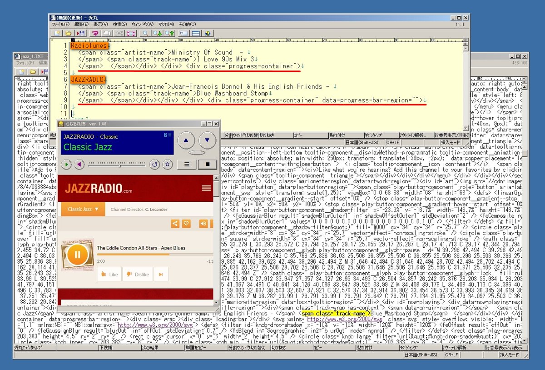Pause playback with the orange pause button
Image resolution: width=545 pixels, height=370 pixels.
(77, 254)
